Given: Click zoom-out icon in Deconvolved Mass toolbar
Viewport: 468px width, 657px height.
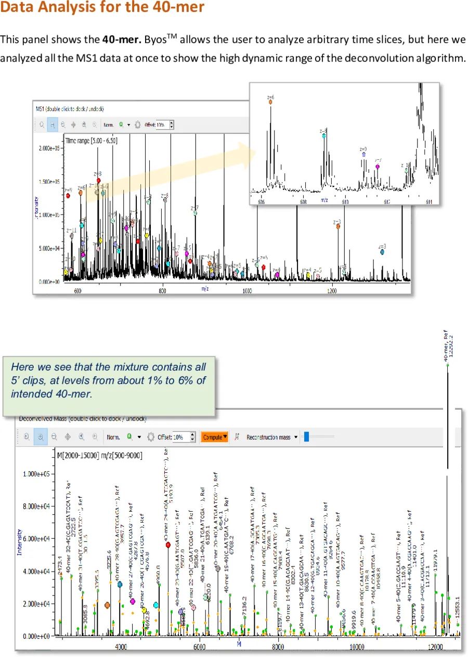Looking at the screenshot, I should [x=54, y=437].
